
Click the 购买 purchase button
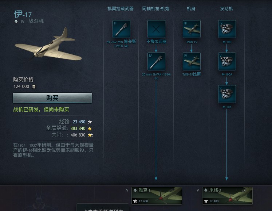tap(52, 98)
